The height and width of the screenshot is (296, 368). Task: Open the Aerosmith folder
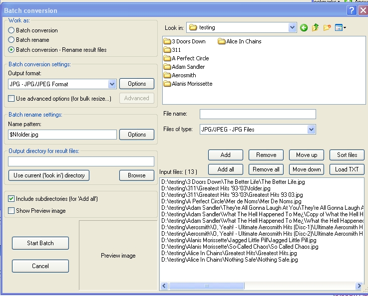(x=180, y=75)
